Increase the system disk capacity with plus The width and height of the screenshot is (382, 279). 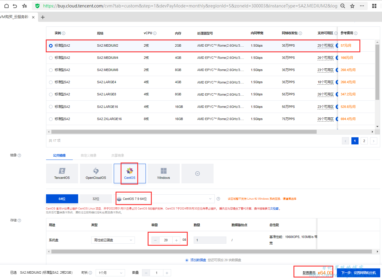pos(176,240)
